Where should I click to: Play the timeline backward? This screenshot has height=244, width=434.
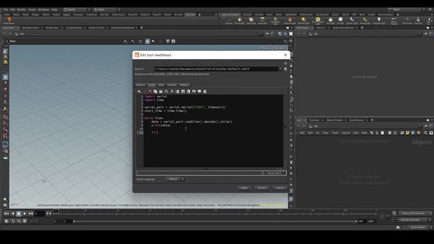[x=12, y=213]
